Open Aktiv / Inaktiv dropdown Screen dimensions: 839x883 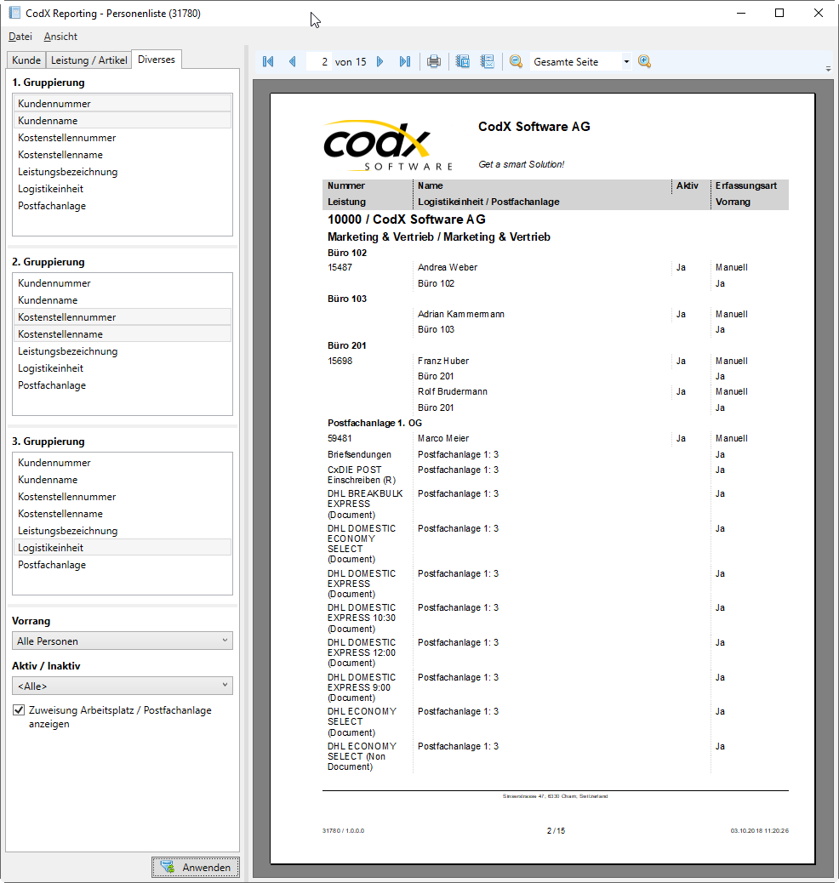123,686
